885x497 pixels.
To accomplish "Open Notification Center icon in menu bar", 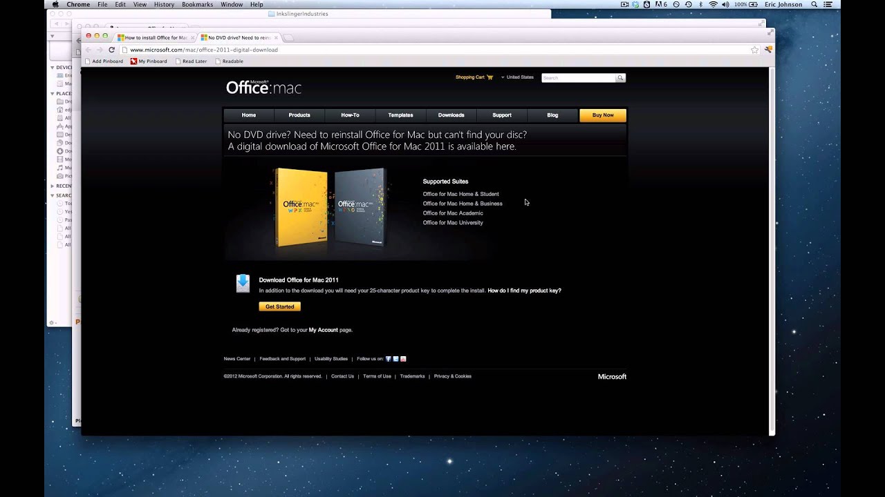I will tap(829, 4).
